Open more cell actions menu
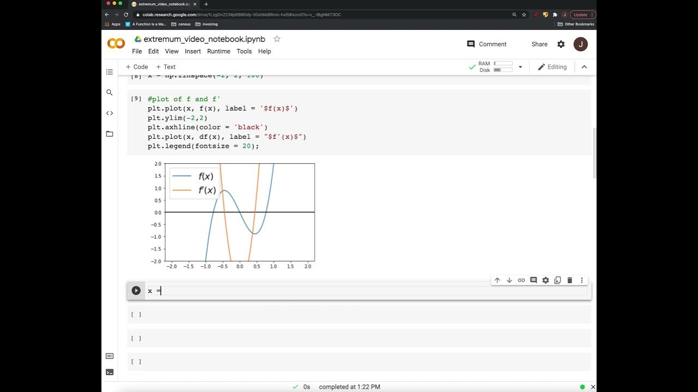This screenshot has height=392, width=698. [582, 280]
